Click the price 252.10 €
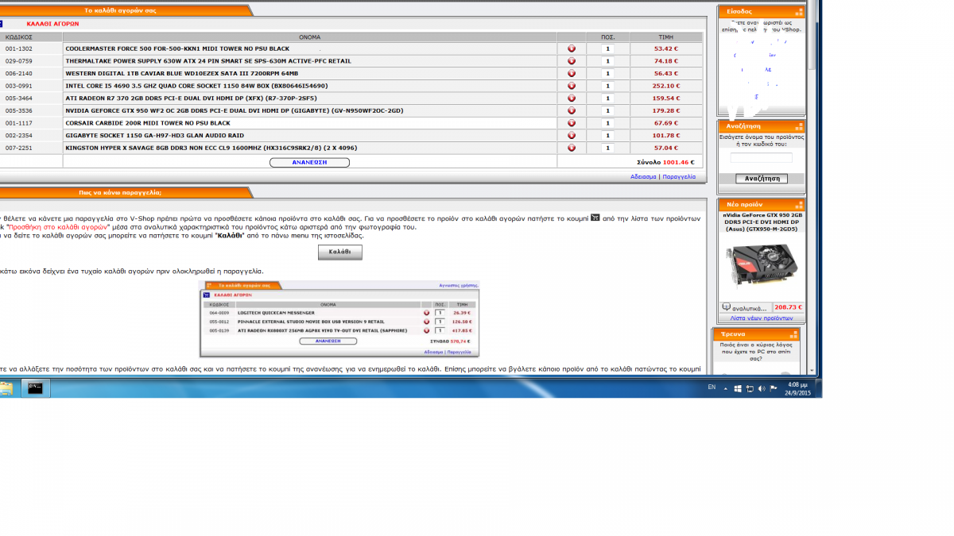This screenshot has height=536, width=954. (666, 86)
